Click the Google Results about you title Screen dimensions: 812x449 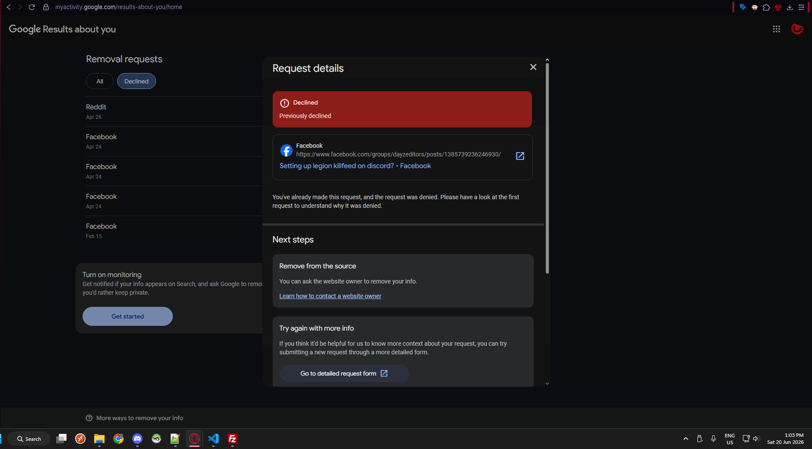click(x=62, y=29)
